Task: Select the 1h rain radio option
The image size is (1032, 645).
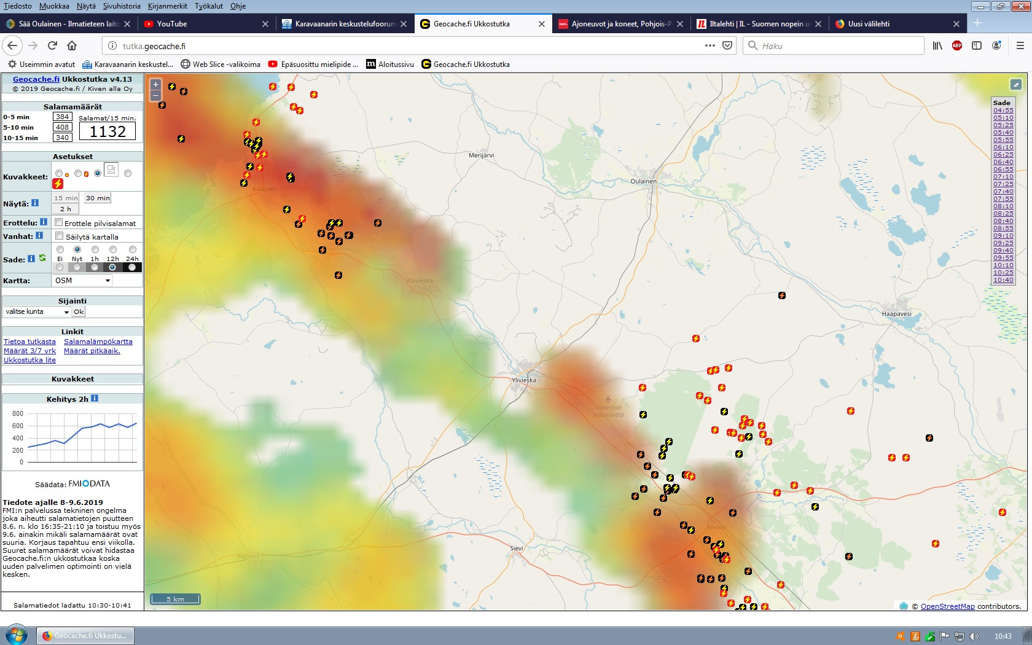Action: [x=95, y=249]
